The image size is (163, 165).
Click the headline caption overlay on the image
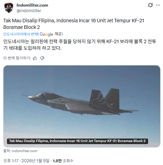point(78,141)
